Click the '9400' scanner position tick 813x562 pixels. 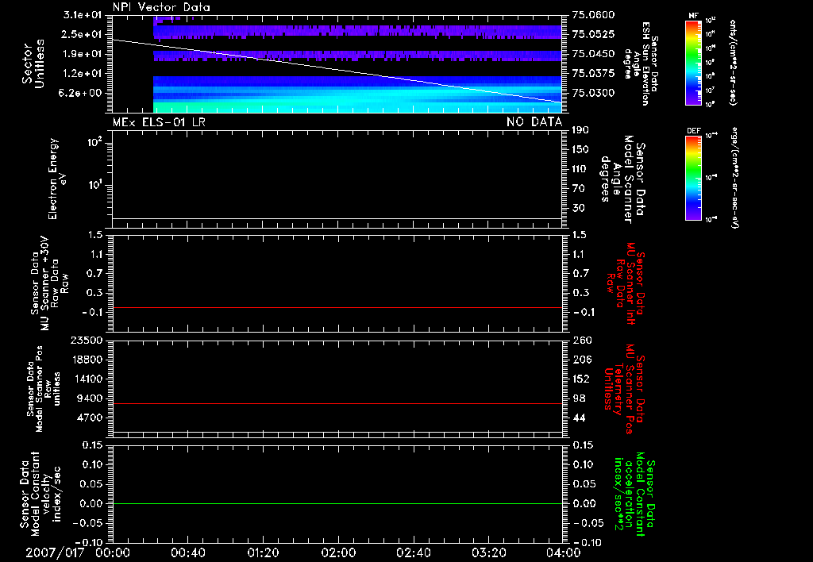coord(90,398)
